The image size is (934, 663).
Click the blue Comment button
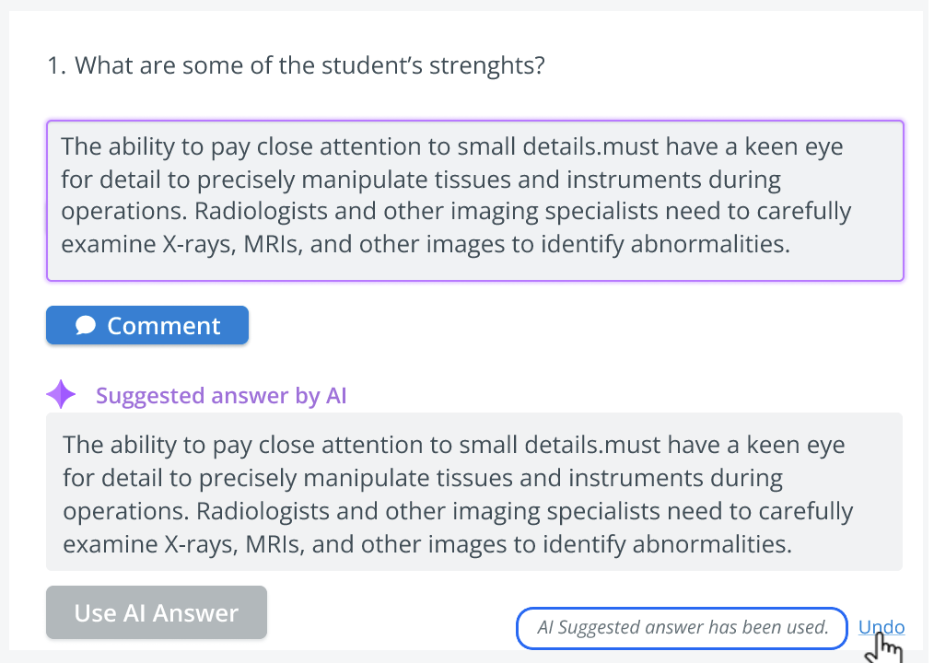[x=147, y=325]
